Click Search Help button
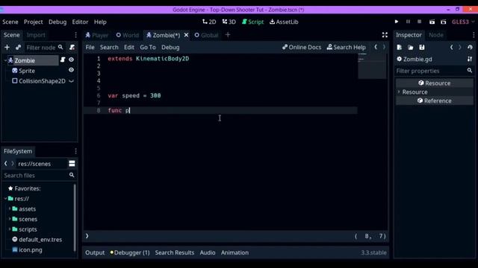 tap(347, 48)
